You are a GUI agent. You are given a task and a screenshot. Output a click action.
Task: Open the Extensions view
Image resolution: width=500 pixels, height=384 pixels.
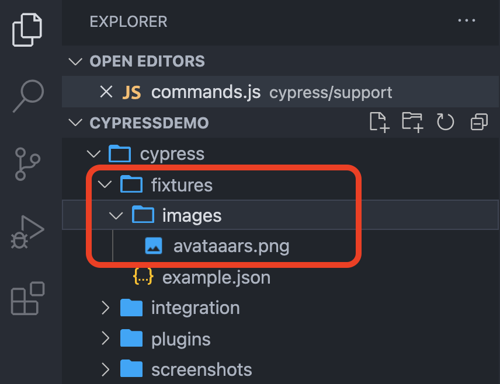[28, 299]
